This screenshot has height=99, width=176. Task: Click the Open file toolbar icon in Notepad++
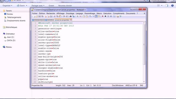37,16
